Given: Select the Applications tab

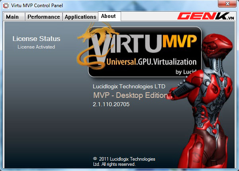Looking at the screenshot, I should coord(80,17).
